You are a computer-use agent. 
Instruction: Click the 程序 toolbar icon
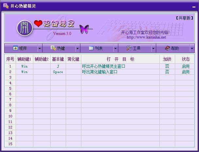15,48
